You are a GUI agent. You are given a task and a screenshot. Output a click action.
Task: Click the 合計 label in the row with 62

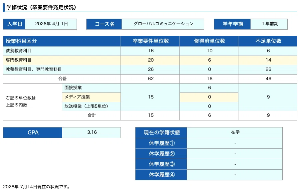(x=62, y=79)
